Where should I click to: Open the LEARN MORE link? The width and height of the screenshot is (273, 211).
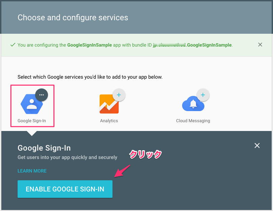pyautogui.click(x=32, y=171)
